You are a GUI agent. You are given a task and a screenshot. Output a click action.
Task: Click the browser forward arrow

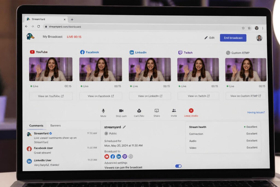point(33,26)
